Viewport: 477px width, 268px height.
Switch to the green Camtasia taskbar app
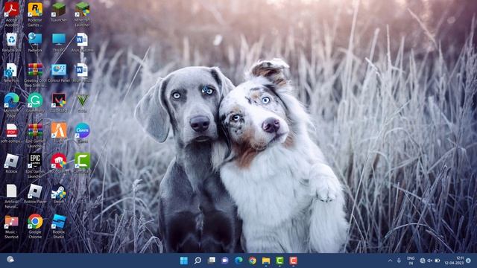279,261
